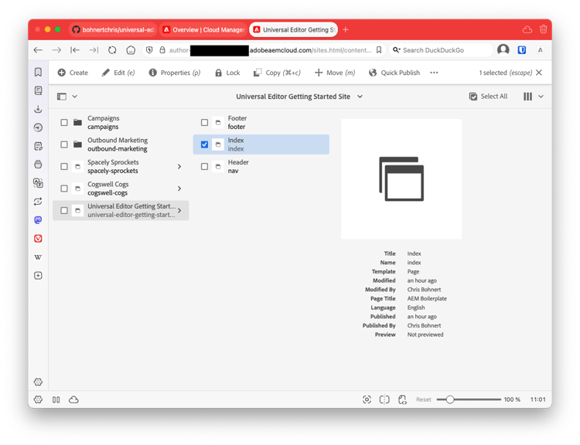
Task: Clear selection with the X button
Action: click(x=539, y=73)
